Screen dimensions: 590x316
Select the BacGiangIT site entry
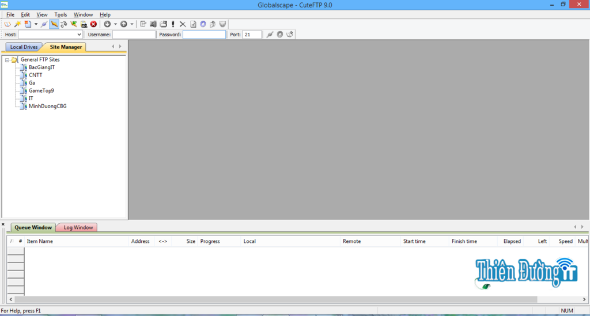coord(41,67)
